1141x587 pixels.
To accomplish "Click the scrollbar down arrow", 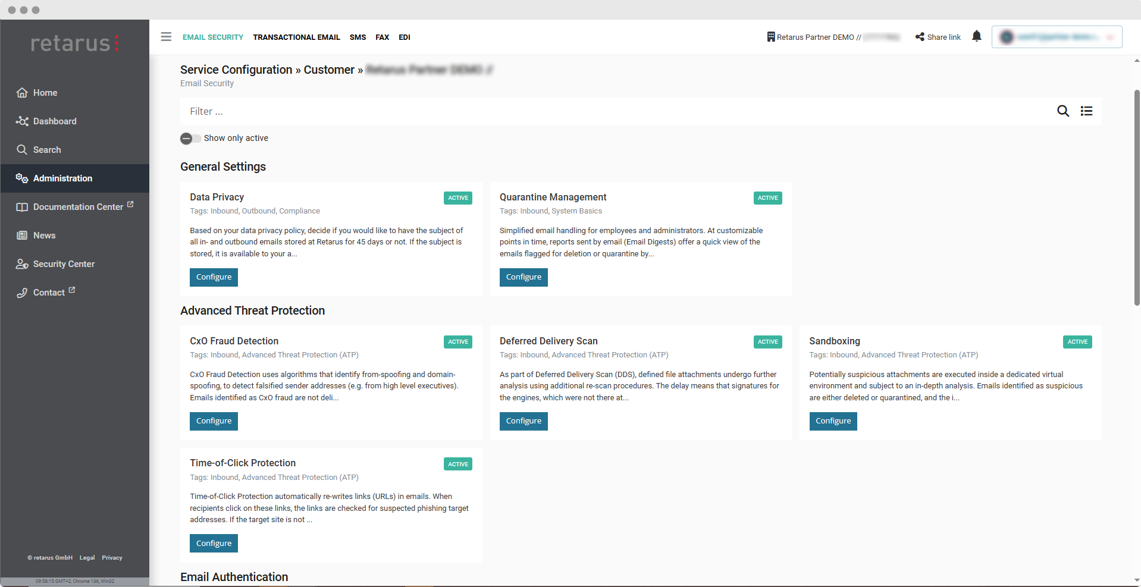I will (1137, 580).
